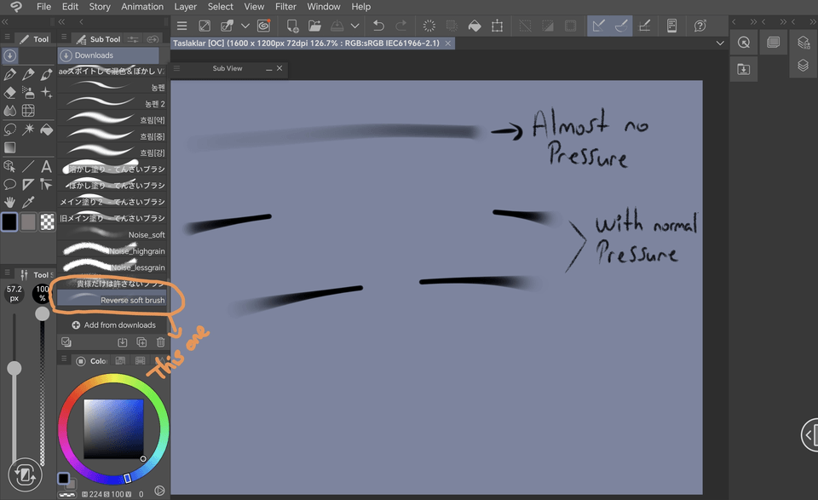This screenshot has width=818, height=500.
Task: Select the Ruler tool
Action: pyautogui.click(x=28, y=184)
